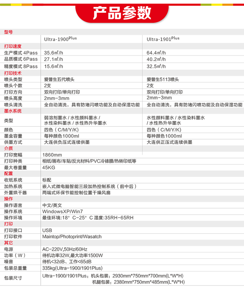Click the 打印速度 section header

[x=12, y=46]
